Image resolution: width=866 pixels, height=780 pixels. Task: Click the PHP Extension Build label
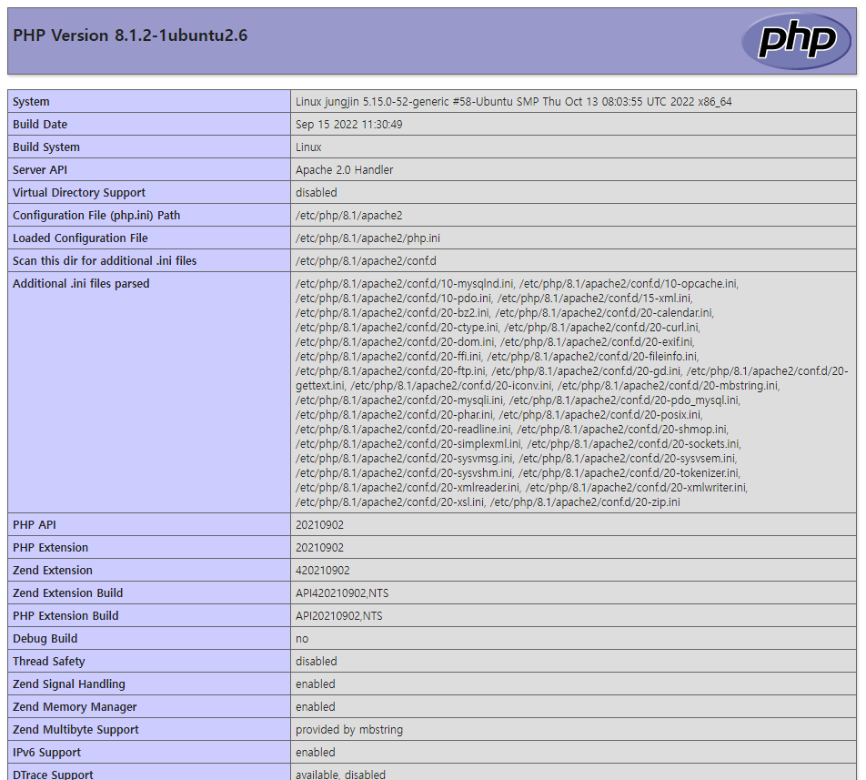pyautogui.click(x=65, y=615)
